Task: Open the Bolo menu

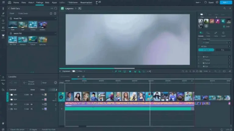Action: click(x=47, y=2)
